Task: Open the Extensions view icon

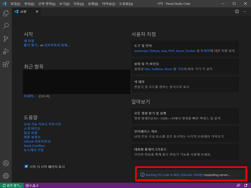Action: tap(6, 64)
